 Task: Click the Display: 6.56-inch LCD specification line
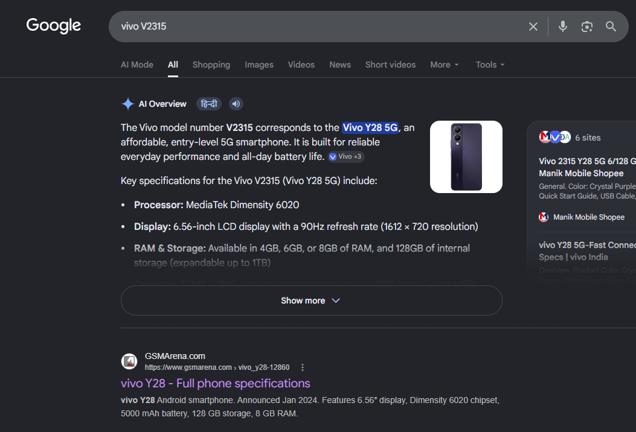306,226
